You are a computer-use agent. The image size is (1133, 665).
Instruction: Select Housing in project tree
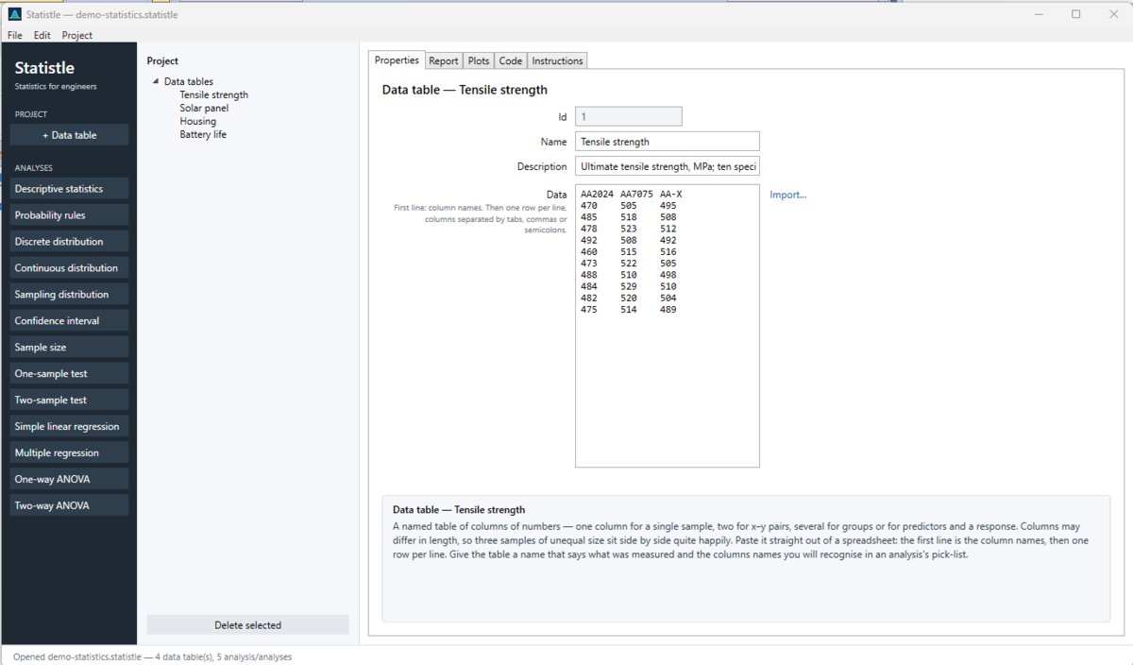[x=198, y=122]
